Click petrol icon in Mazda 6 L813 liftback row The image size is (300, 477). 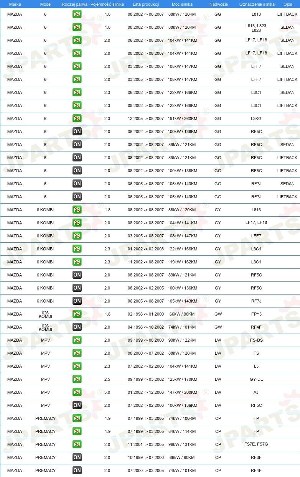77,14
